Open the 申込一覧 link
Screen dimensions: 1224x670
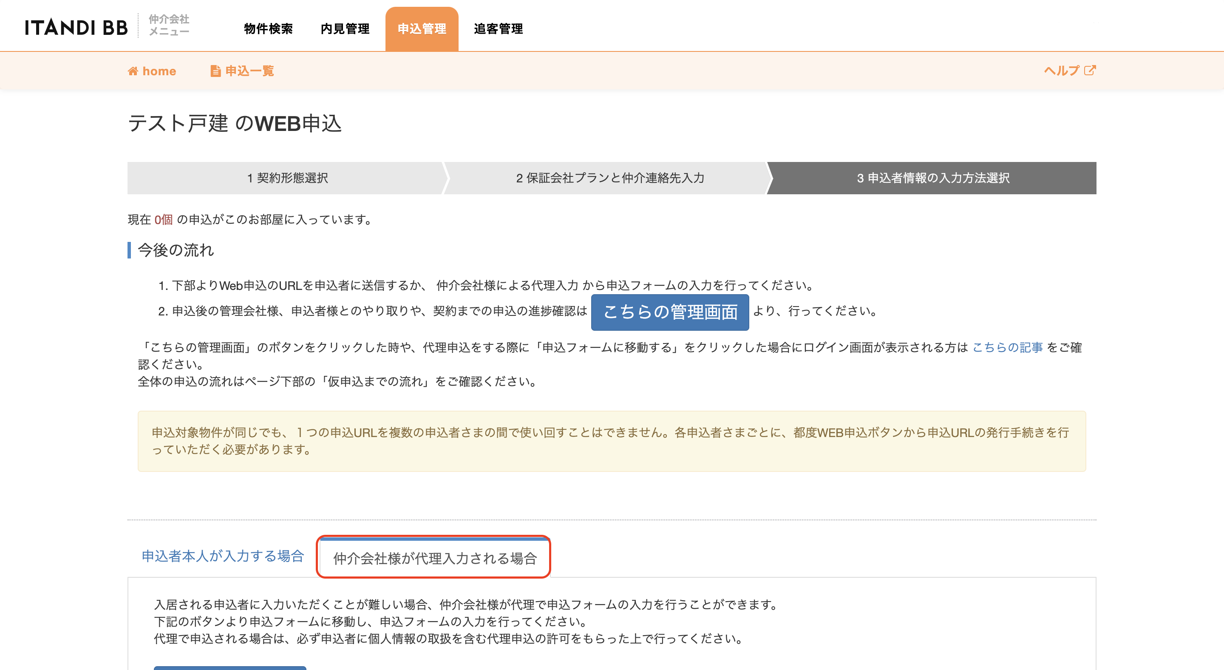pos(242,71)
